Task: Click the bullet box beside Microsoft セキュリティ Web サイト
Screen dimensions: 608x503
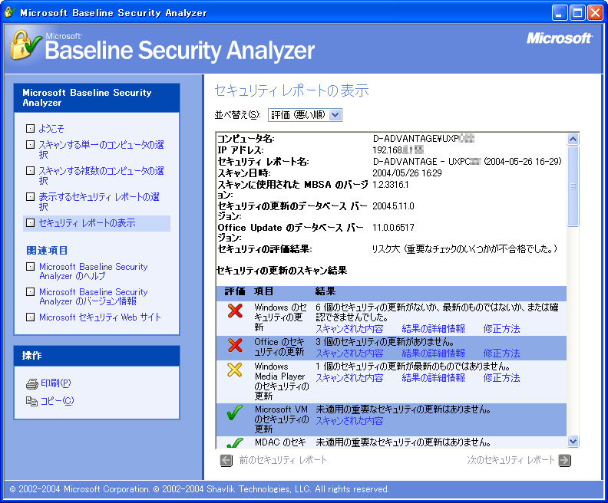Action: (x=30, y=317)
